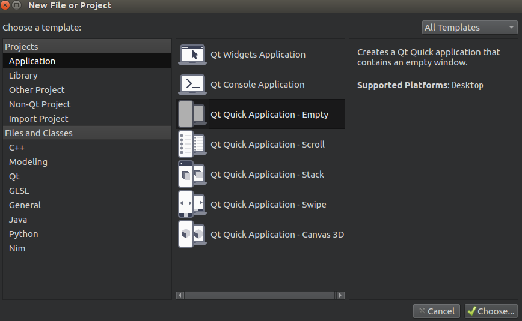Click the Qt Console Application terminal icon

[x=192, y=85]
